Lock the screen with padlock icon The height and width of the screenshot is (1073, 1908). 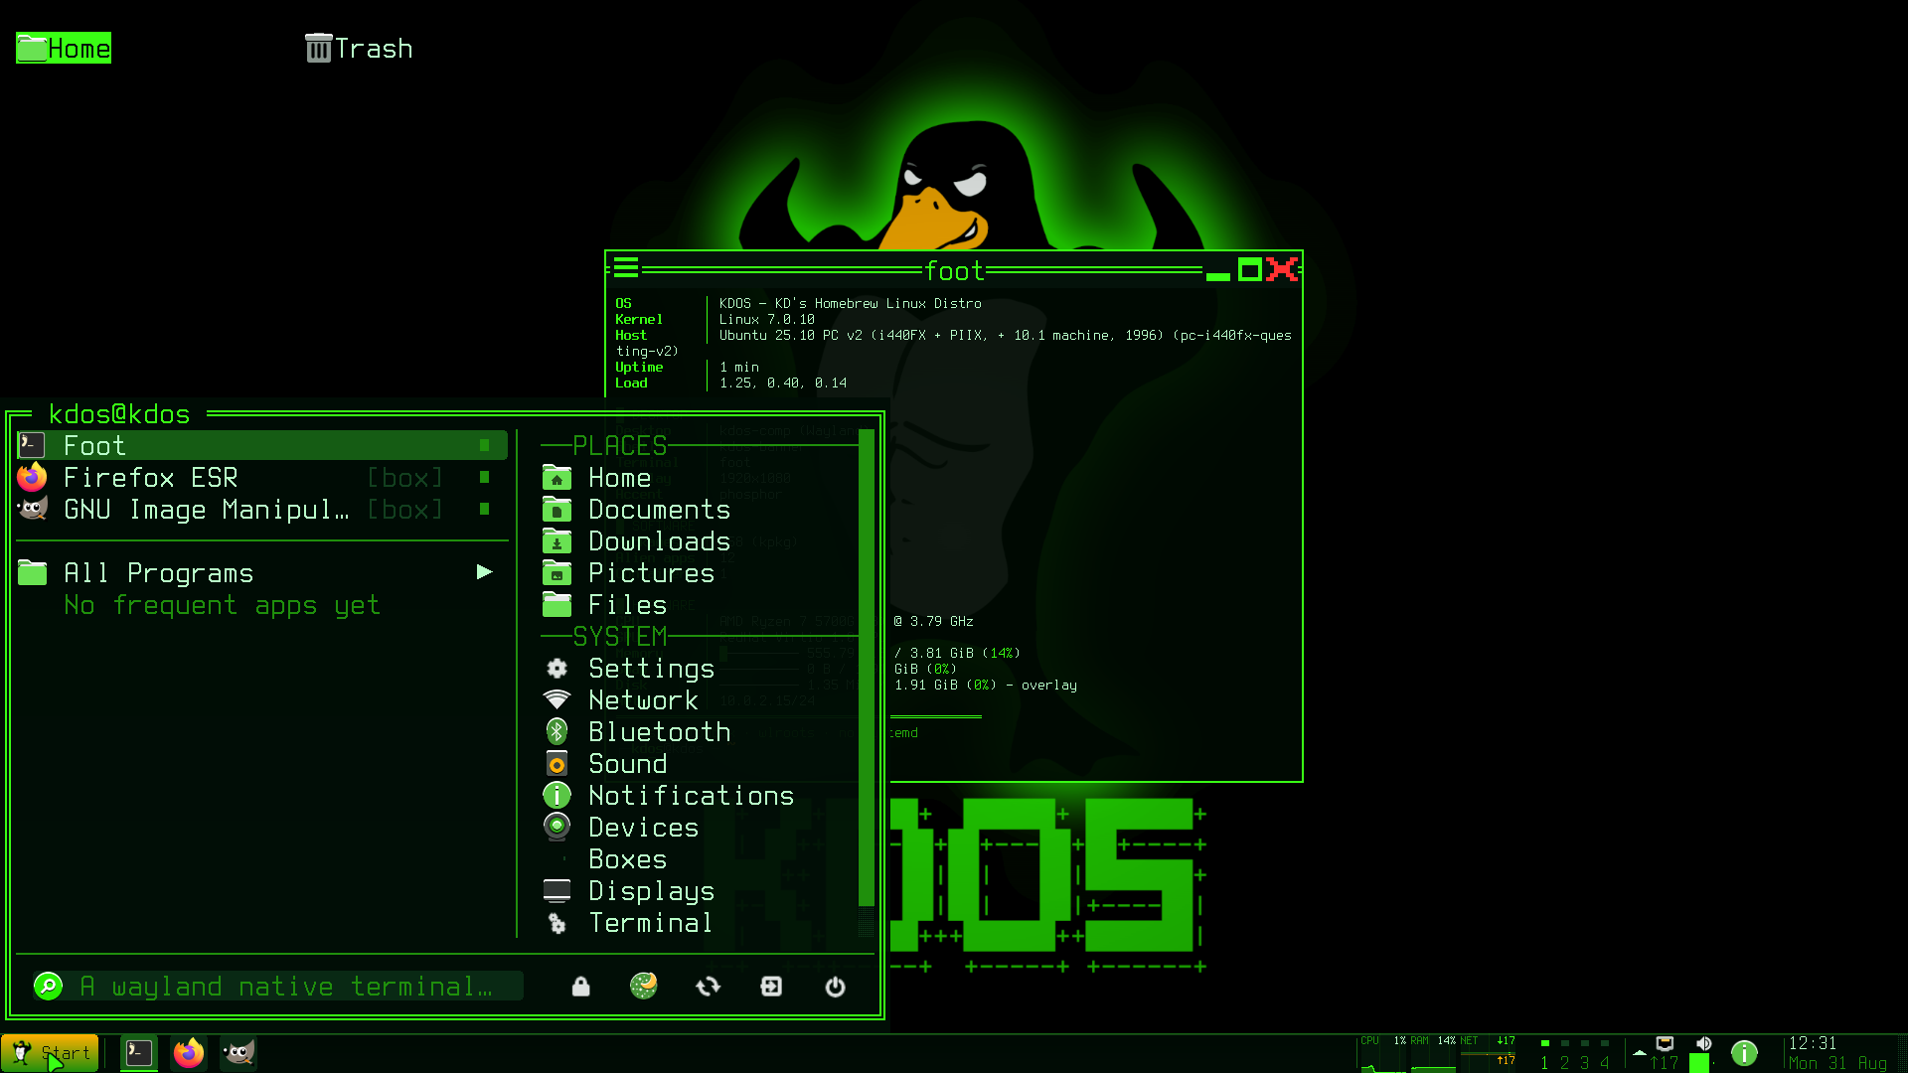(581, 986)
